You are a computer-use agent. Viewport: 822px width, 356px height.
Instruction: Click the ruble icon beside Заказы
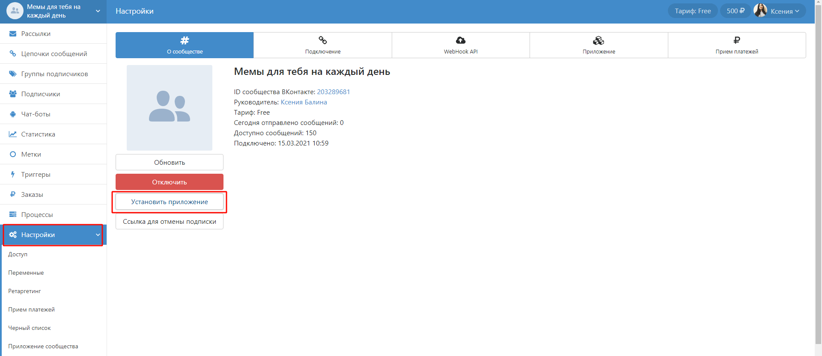coord(13,195)
